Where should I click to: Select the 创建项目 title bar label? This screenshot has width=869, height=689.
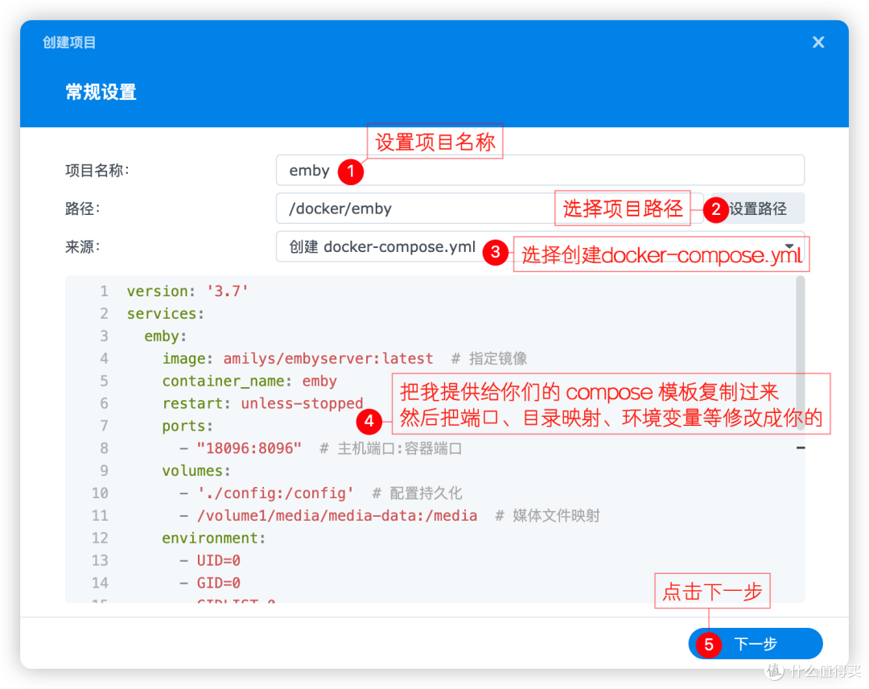(68, 42)
